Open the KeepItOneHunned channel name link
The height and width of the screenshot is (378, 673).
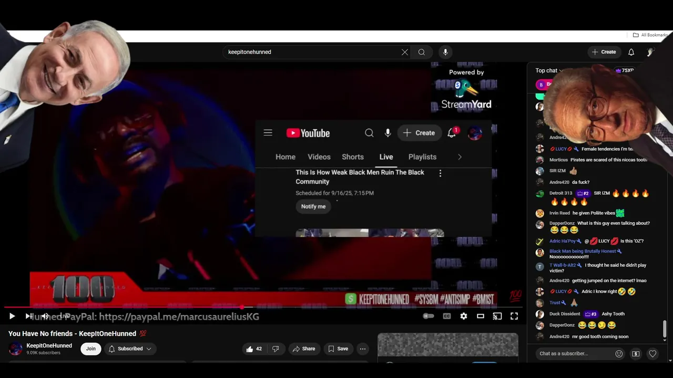click(x=49, y=345)
